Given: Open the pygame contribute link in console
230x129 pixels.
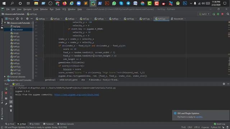Looking at the screenshot, I should (x=77, y=95).
